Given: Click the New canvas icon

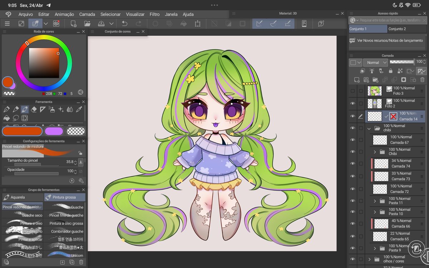Looking at the screenshot, I should pos(73,24).
